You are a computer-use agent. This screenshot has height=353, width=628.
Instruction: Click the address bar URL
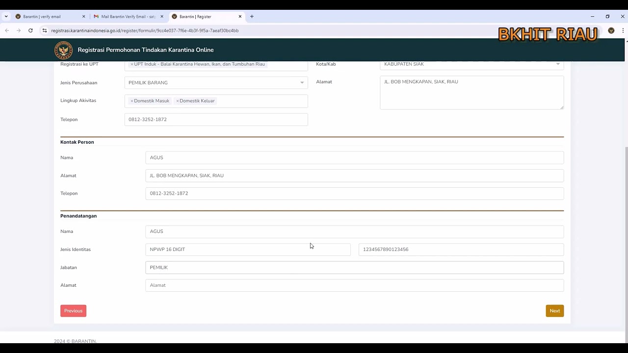pyautogui.click(x=145, y=30)
